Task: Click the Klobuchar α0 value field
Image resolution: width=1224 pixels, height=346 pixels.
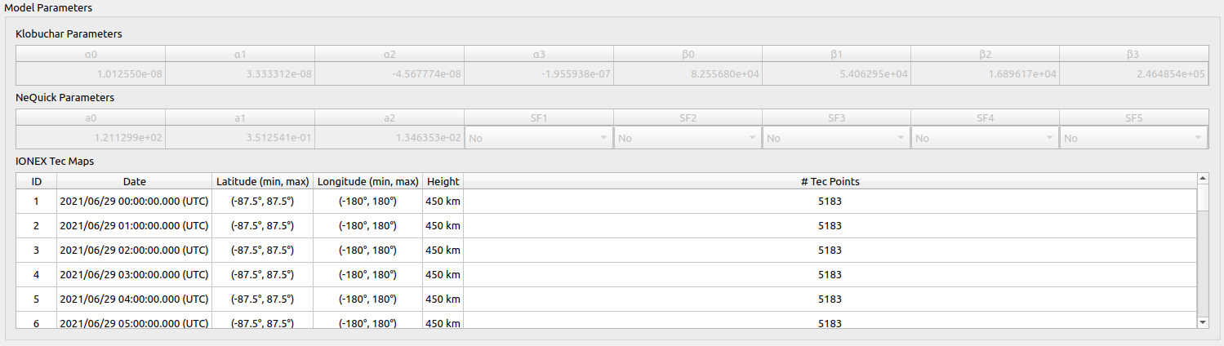Action: tap(91, 74)
